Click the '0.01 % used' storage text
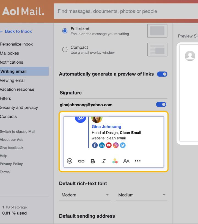Screen dimensions: 198x224 (14, 213)
